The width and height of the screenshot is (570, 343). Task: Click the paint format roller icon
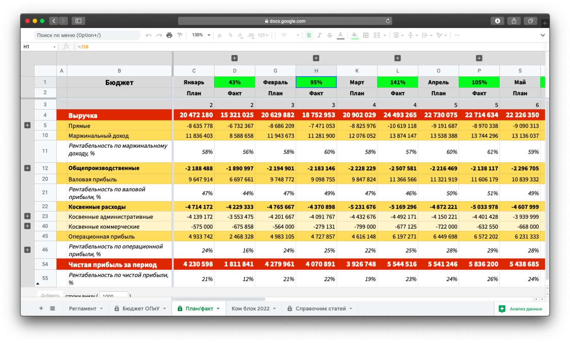click(x=180, y=35)
